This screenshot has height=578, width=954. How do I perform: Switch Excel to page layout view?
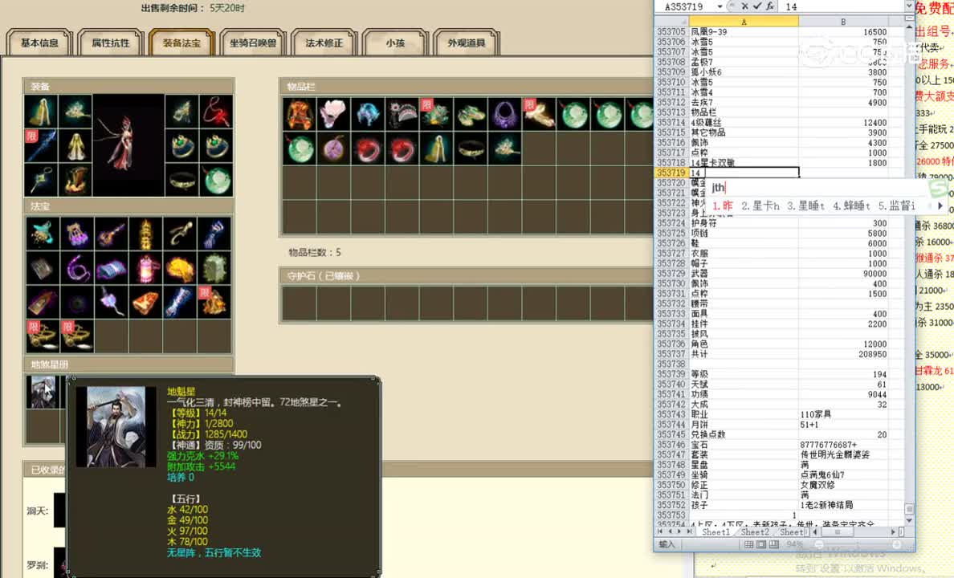[x=761, y=544]
